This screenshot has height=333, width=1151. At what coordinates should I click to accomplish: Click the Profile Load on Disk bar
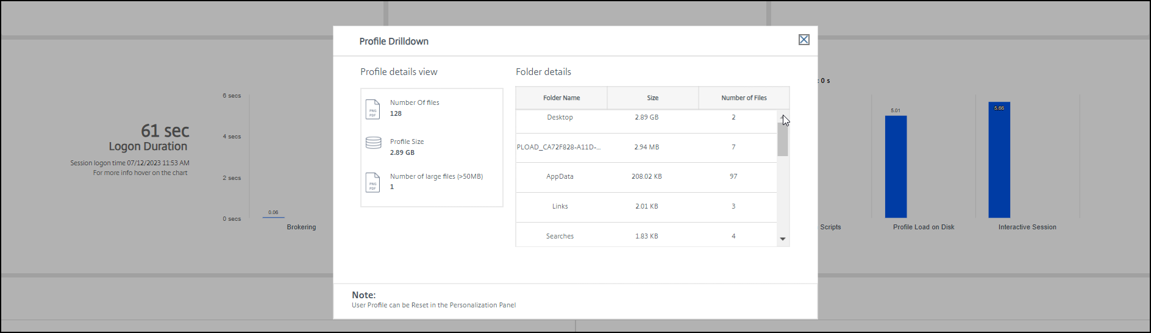pyautogui.click(x=896, y=167)
